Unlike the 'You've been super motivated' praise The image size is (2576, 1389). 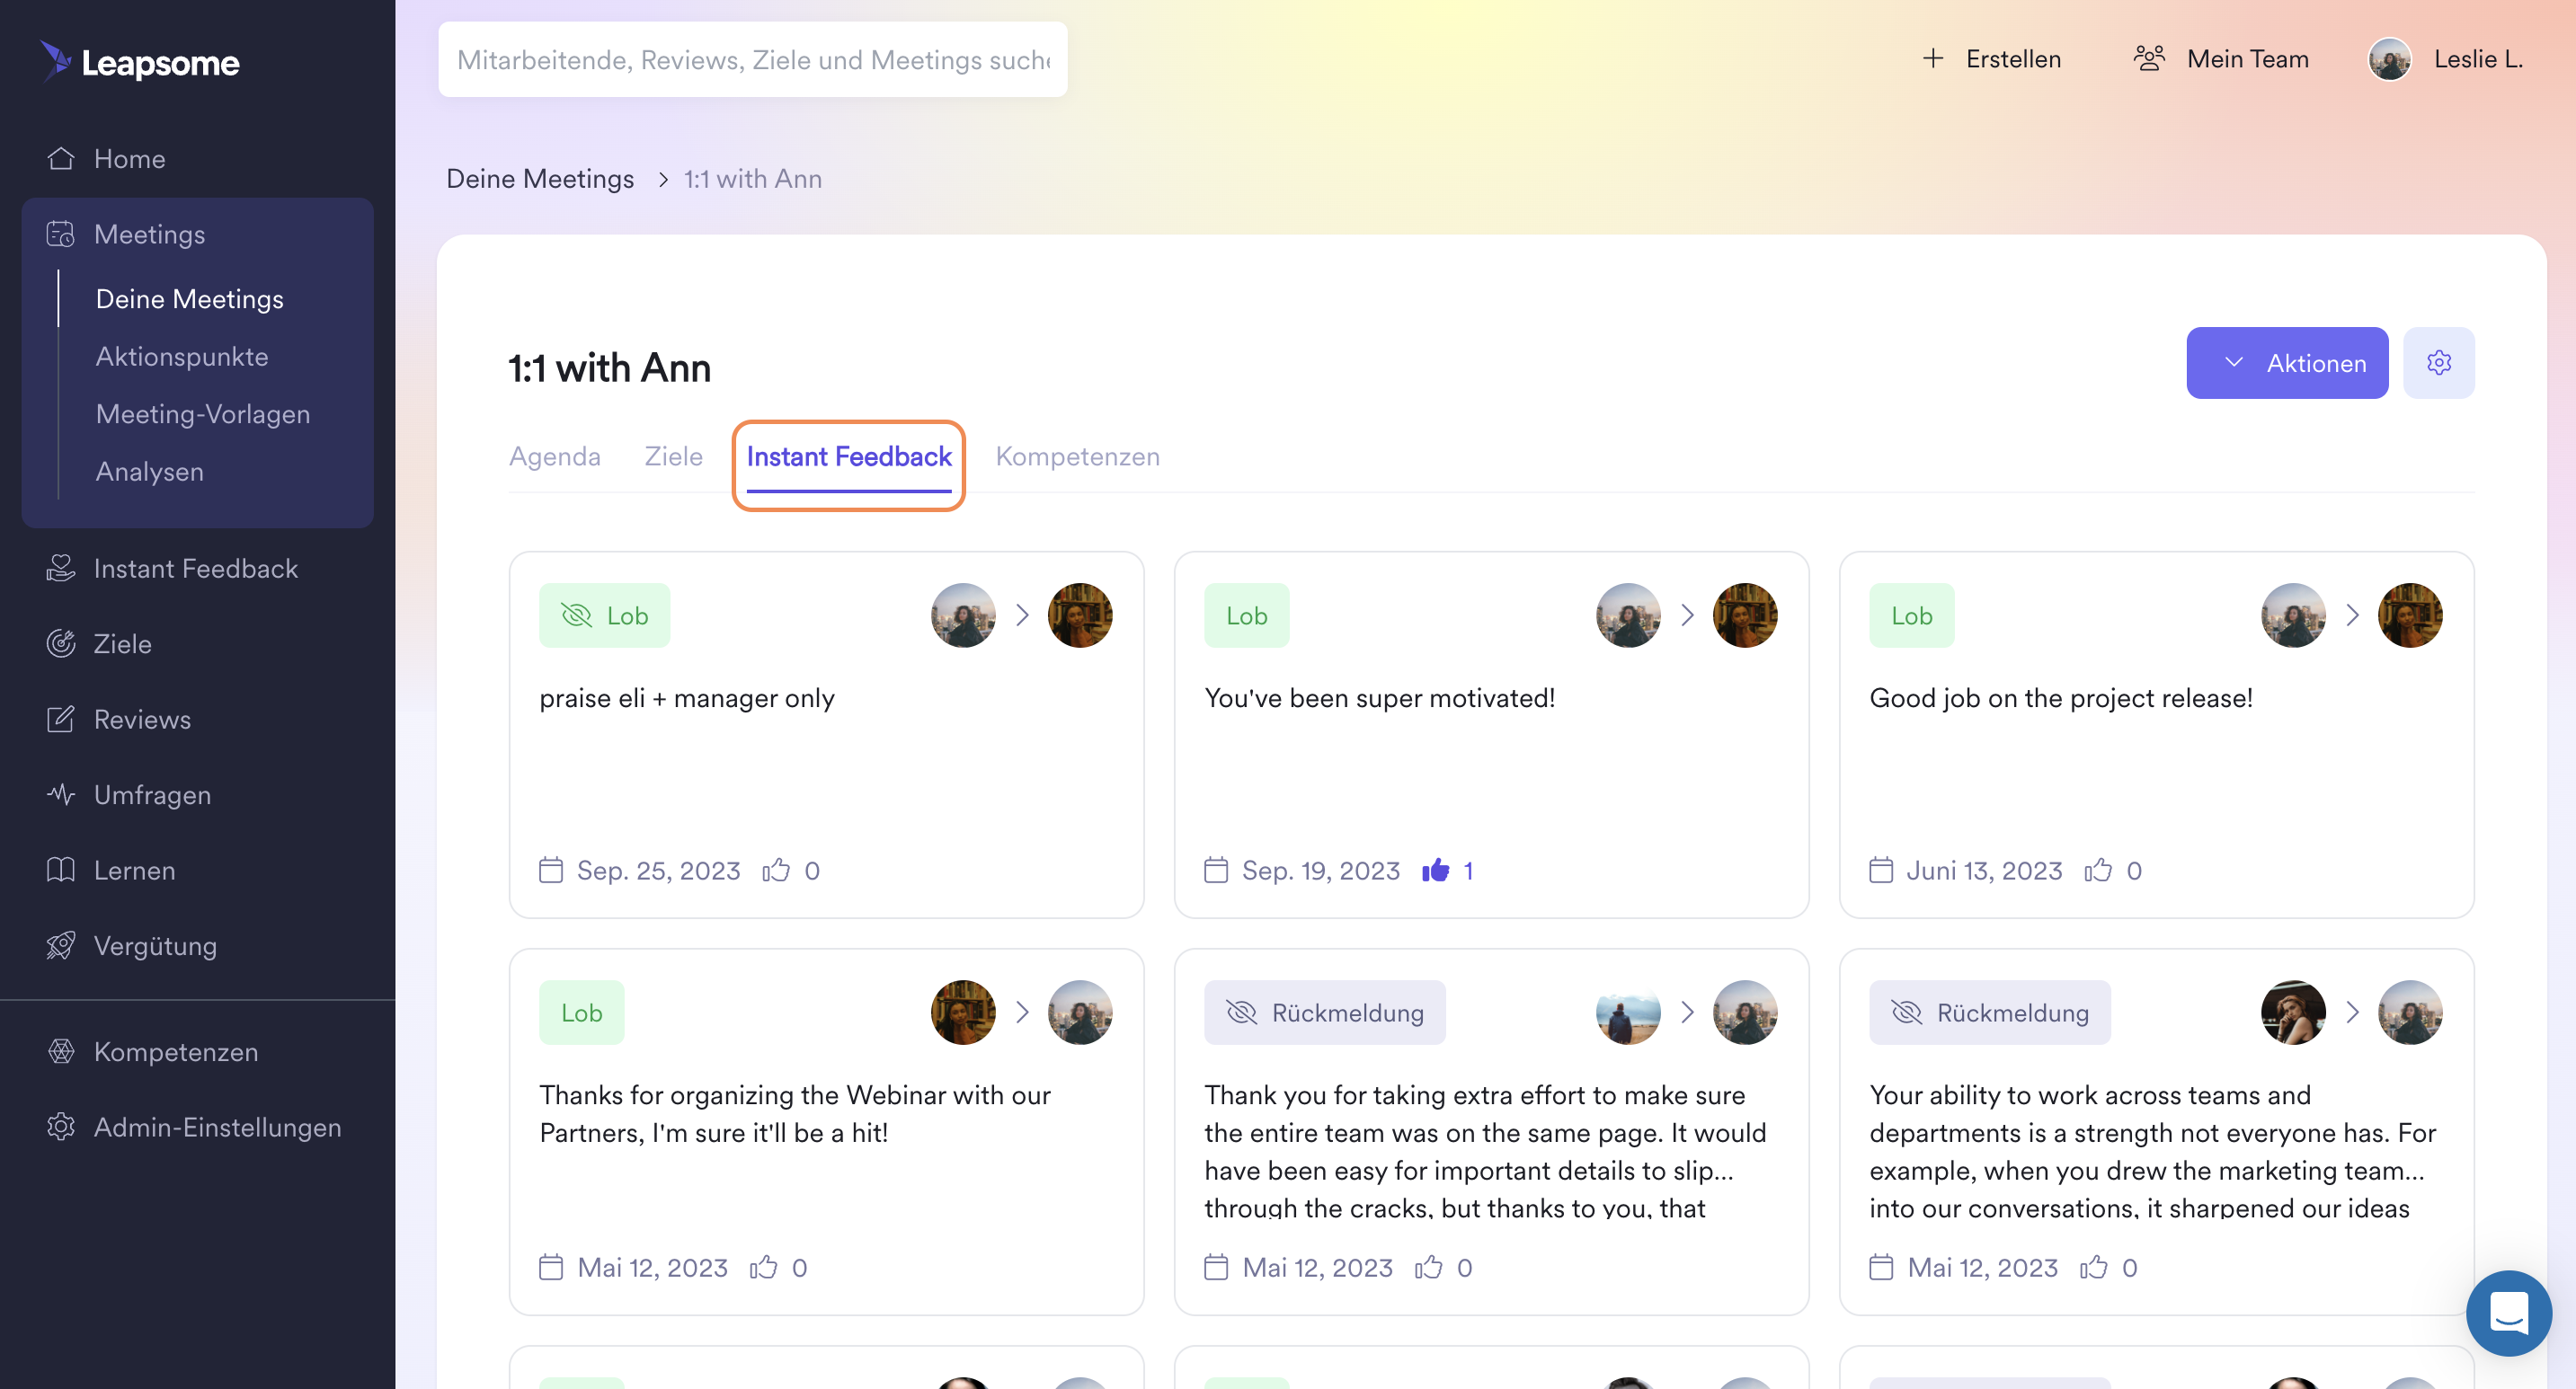(x=1435, y=871)
